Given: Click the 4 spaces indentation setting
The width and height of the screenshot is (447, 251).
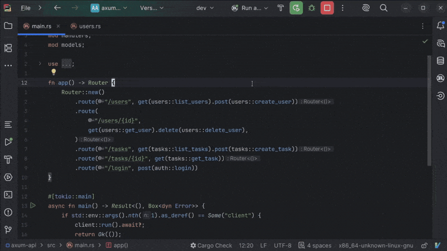Looking at the screenshot, I should click(315, 245).
